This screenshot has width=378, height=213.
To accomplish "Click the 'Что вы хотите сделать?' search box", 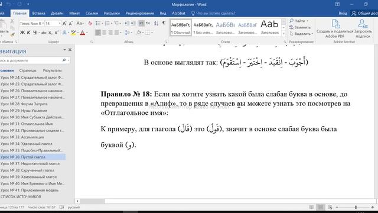I will [213, 13].
